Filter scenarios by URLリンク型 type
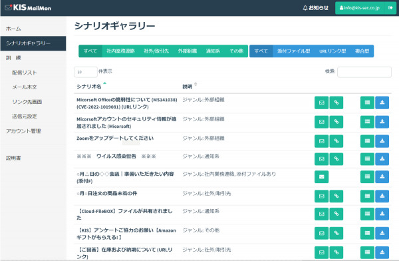Screen dimensions: 399x261 tap(332, 51)
